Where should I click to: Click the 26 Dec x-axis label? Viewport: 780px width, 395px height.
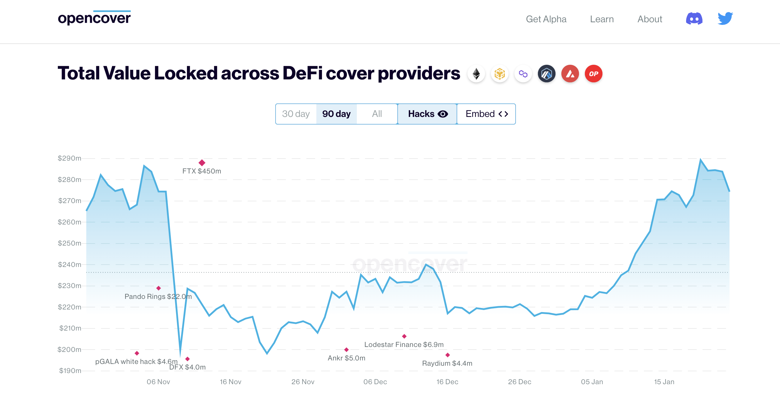pyautogui.click(x=520, y=382)
